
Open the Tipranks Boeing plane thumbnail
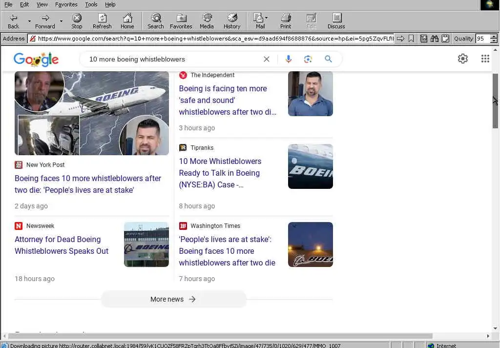coord(310,166)
